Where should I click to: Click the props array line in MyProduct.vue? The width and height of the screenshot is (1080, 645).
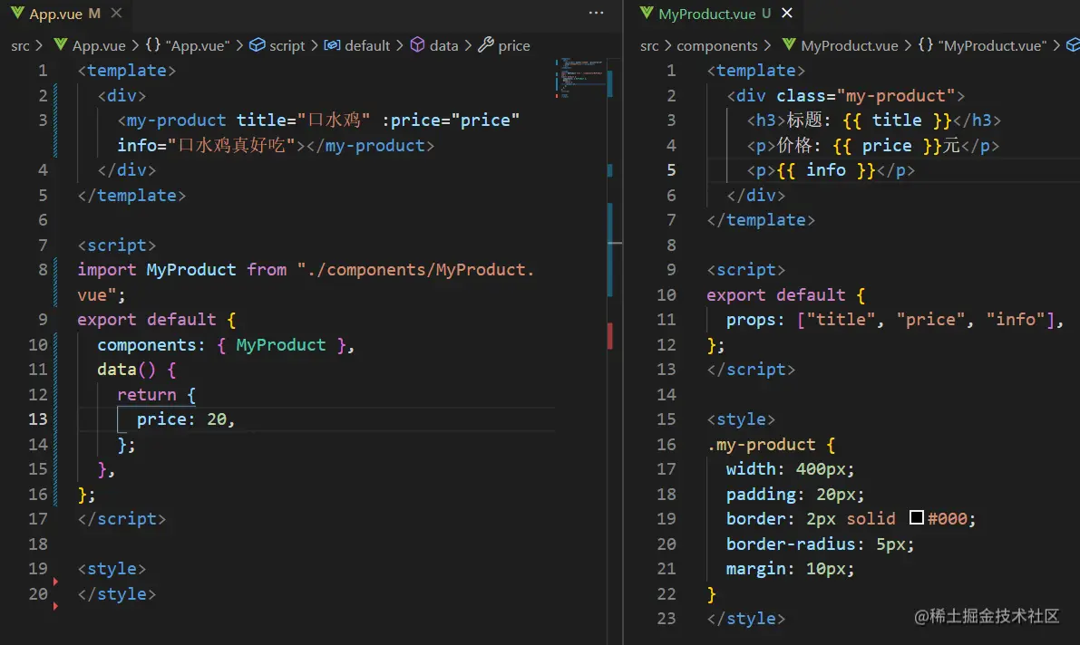[895, 320]
